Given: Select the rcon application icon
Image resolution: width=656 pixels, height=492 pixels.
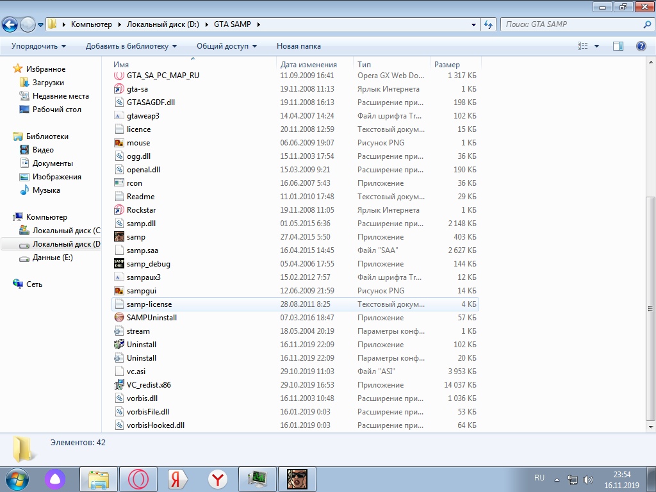Looking at the screenshot, I should point(119,183).
